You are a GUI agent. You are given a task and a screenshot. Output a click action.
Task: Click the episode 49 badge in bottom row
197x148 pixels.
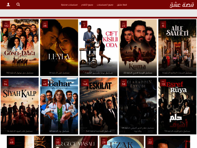(x=11, y=141)
